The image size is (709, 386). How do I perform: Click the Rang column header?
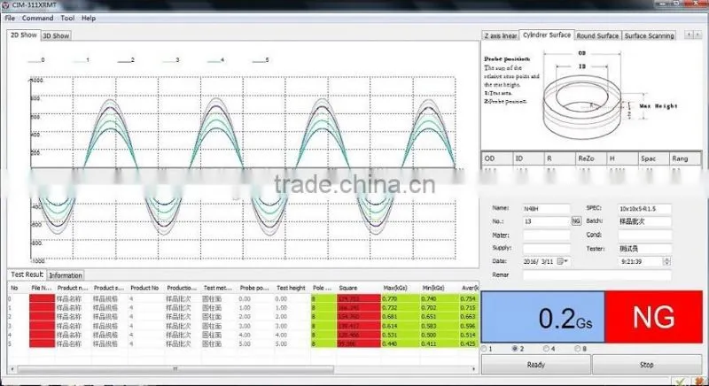pyautogui.click(x=684, y=158)
